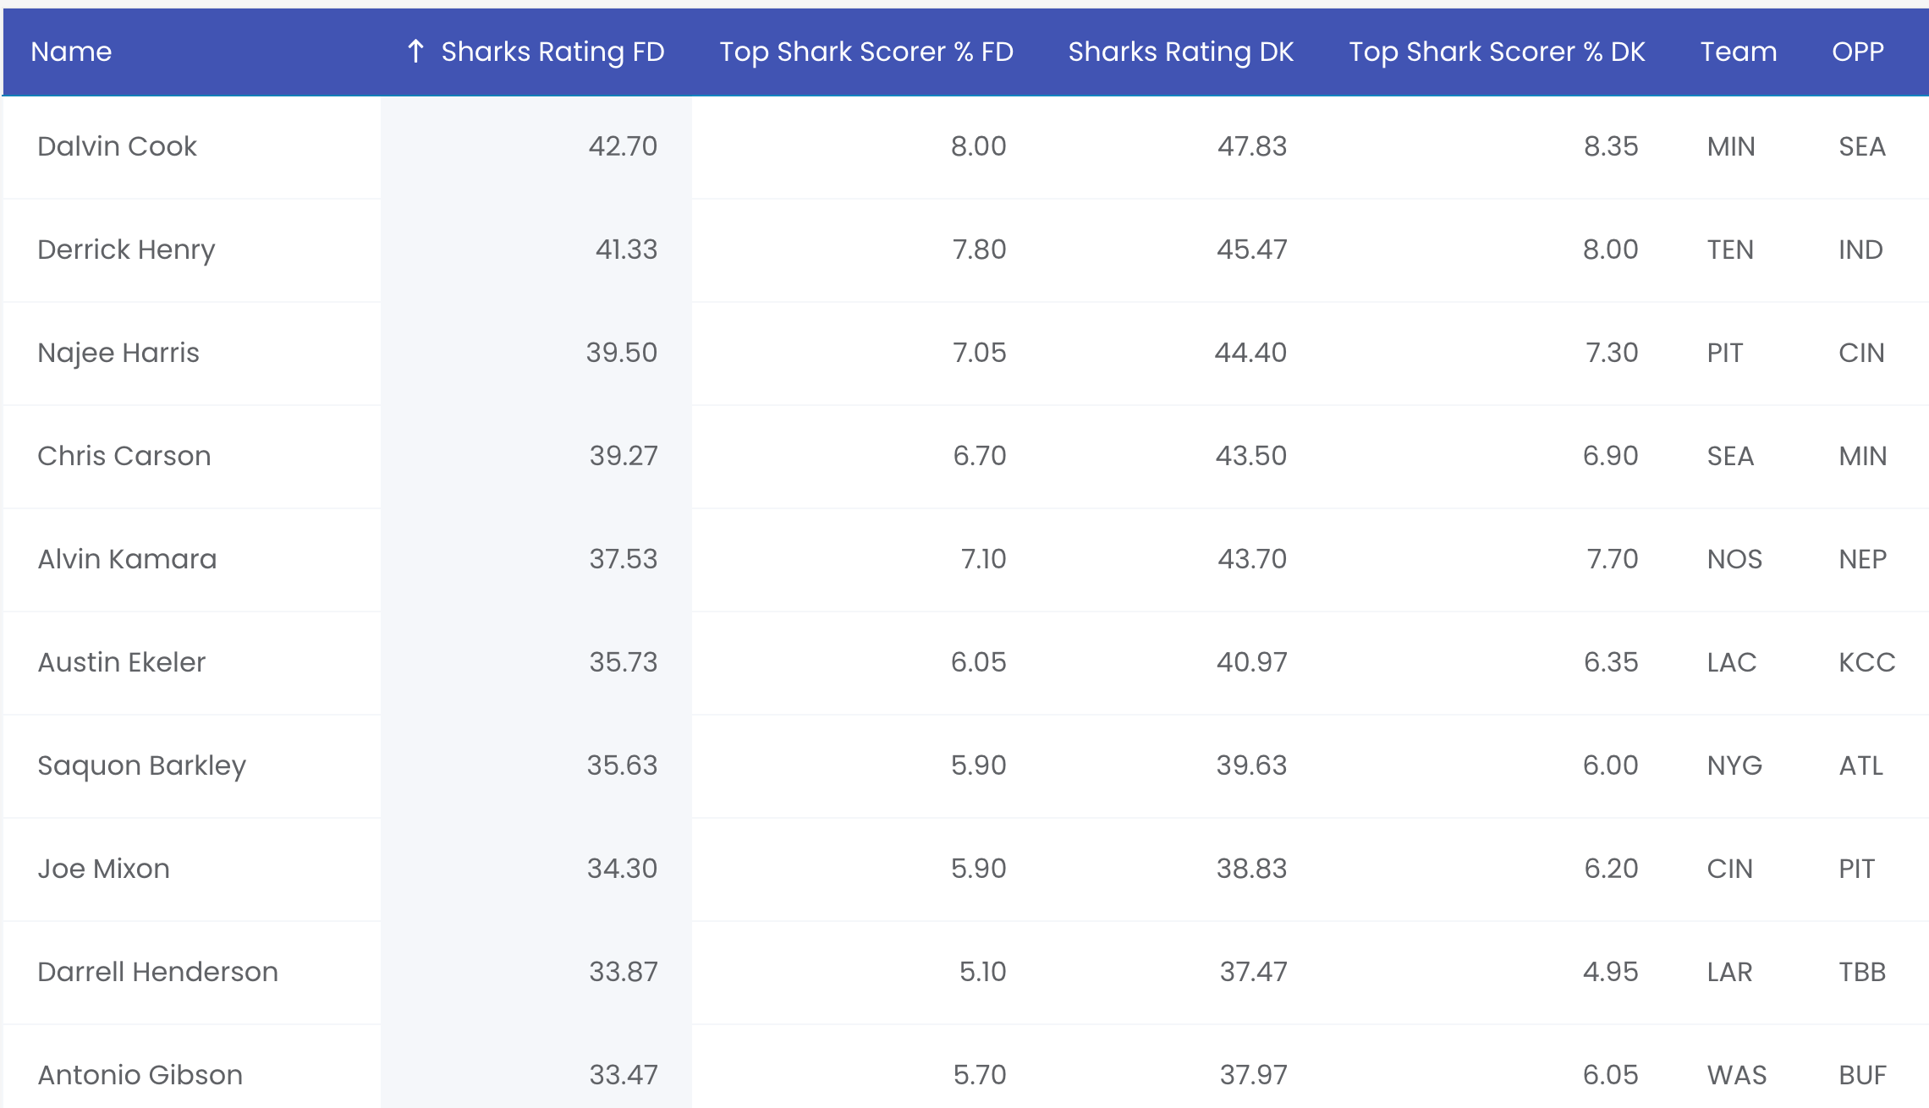Viewport: 1929px width, 1108px height.
Task: Click Antonio Gibson's FD rating 33.47
Action: 624,1075
